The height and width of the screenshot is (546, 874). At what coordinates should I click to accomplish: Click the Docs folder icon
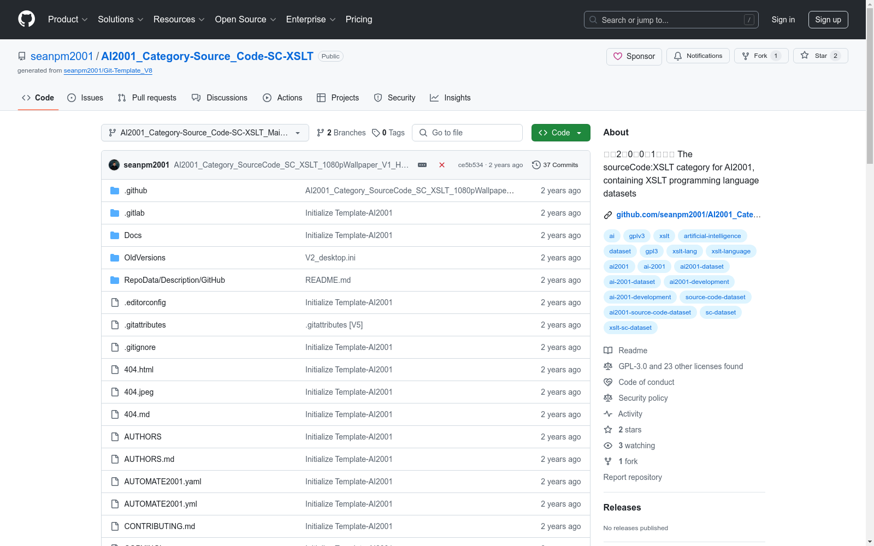pyautogui.click(x=115, y=235)
